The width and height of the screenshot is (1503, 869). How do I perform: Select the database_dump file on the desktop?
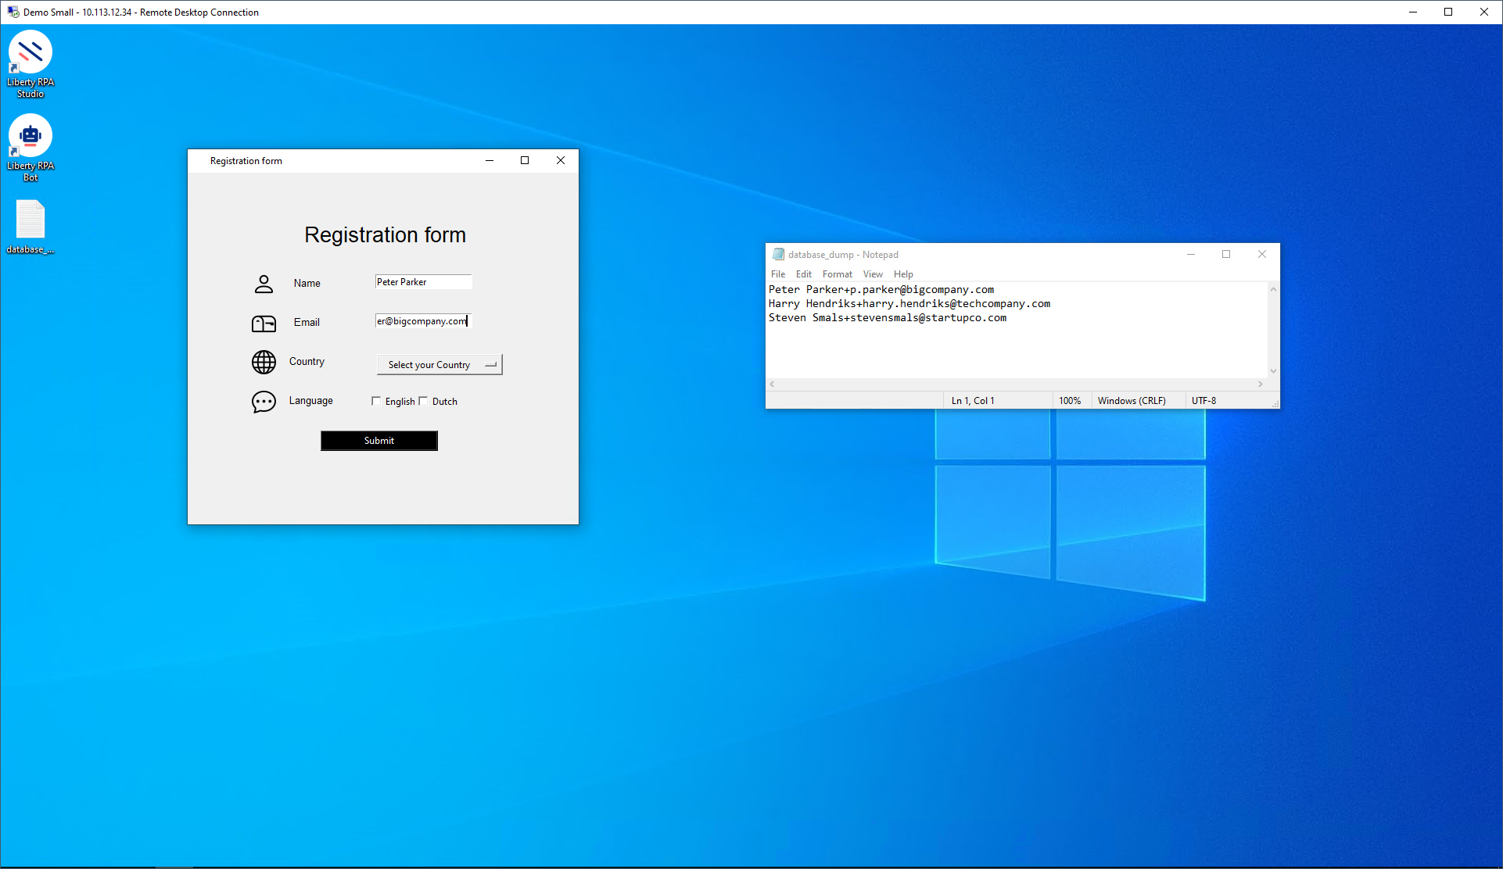(x=30, y=221)
